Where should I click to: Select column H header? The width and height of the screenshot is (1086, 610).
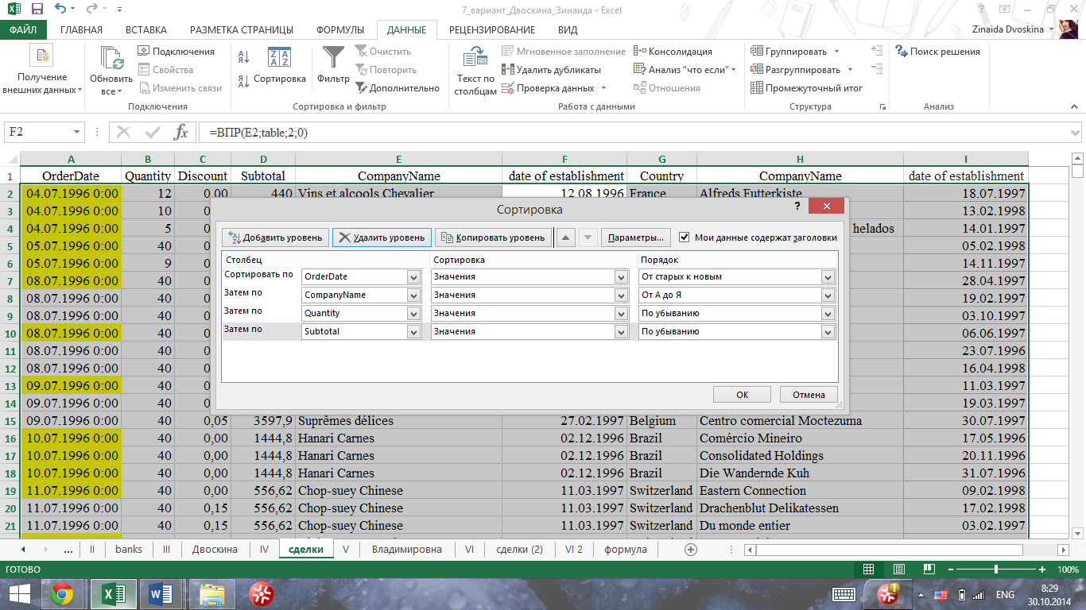(x=800, y=159)
